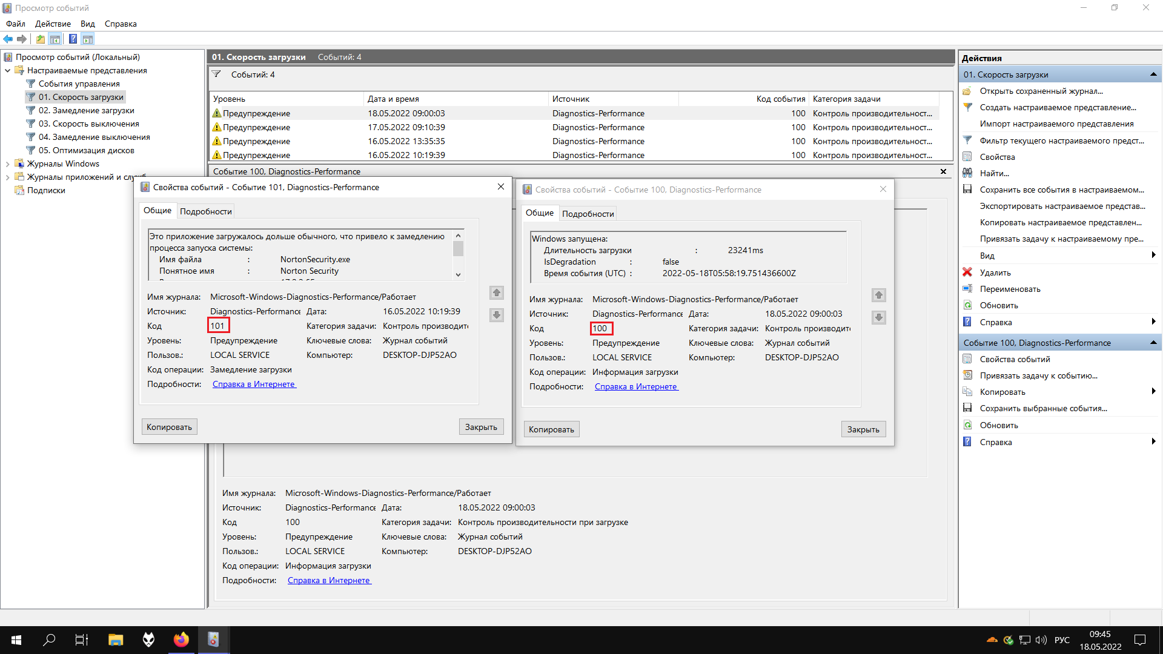Click the up arrow button in Event 100 dialog
Image resolution: width=1163 pixels, height=654 pixels.
879,296
